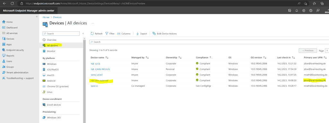Select Windows under By platform
The width and height of the screenshot is (329, 123).
point(52,64)
